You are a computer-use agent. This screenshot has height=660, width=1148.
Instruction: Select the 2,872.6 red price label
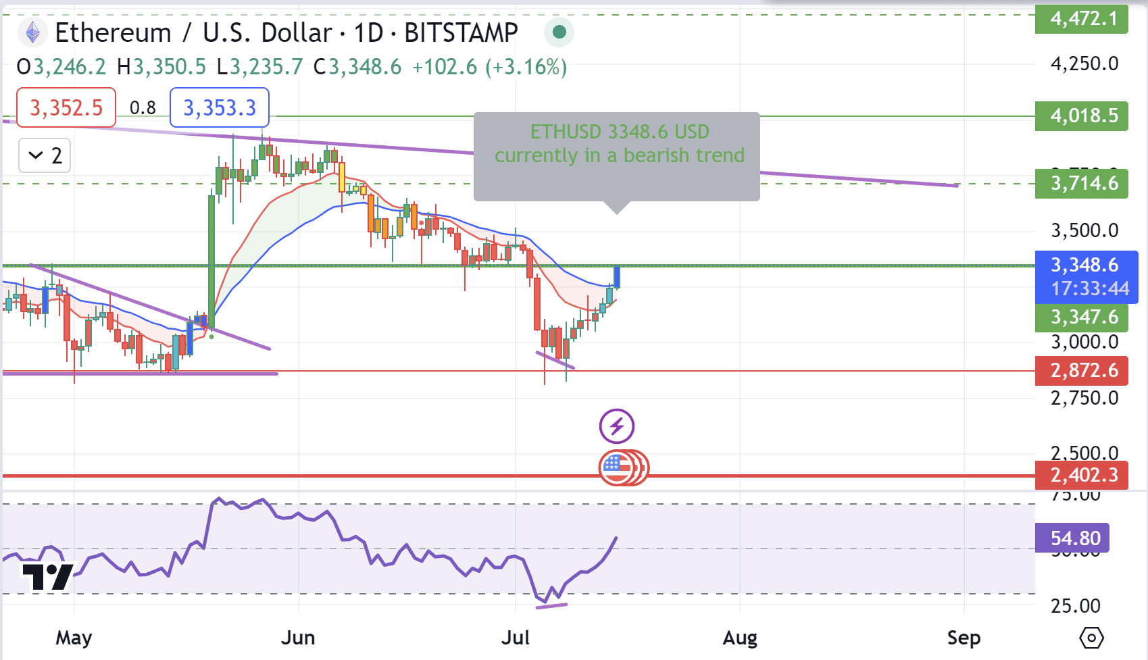point(1082,370)
